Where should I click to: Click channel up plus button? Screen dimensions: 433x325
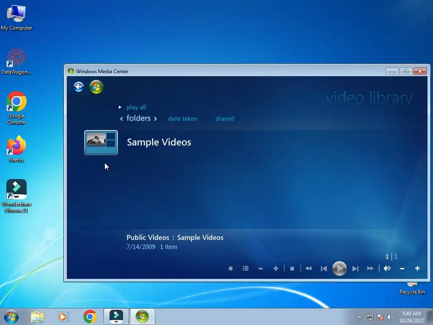click(276, 269)
